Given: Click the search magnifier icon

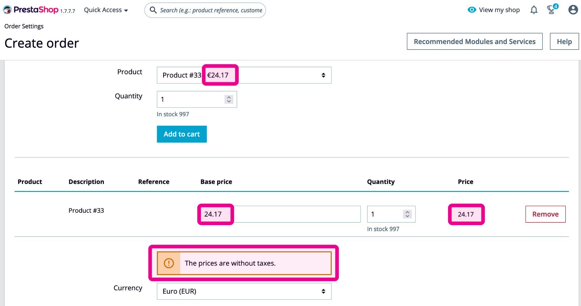Looking at the screenshot, I should (x=153, y=10).
